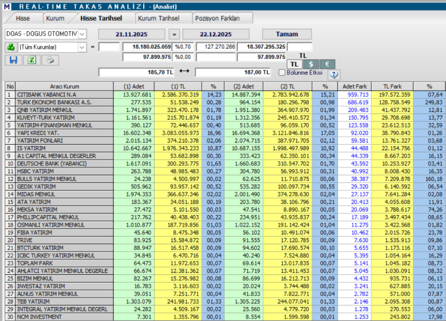Click the equals button between the dates

point(174,34)
